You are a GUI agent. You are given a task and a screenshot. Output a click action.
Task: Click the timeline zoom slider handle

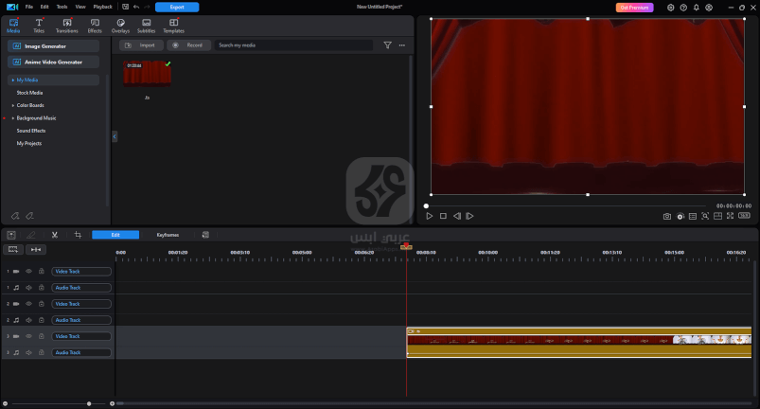(89, 403)
